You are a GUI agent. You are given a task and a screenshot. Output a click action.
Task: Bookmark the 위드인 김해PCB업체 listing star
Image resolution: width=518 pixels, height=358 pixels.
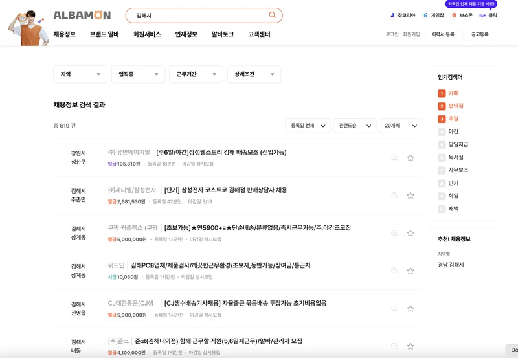pos(411,271)
